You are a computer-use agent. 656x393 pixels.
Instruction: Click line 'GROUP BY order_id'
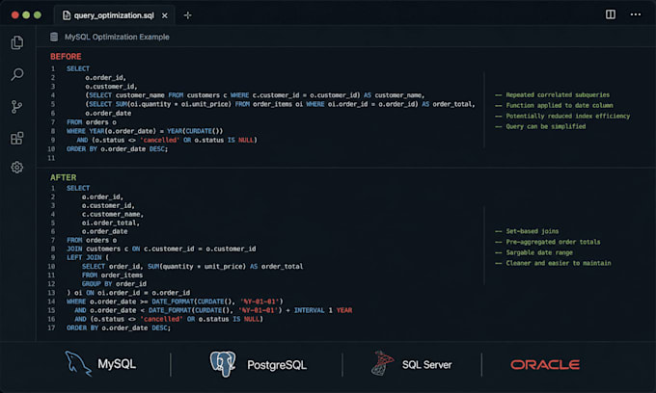coord(114,283)
